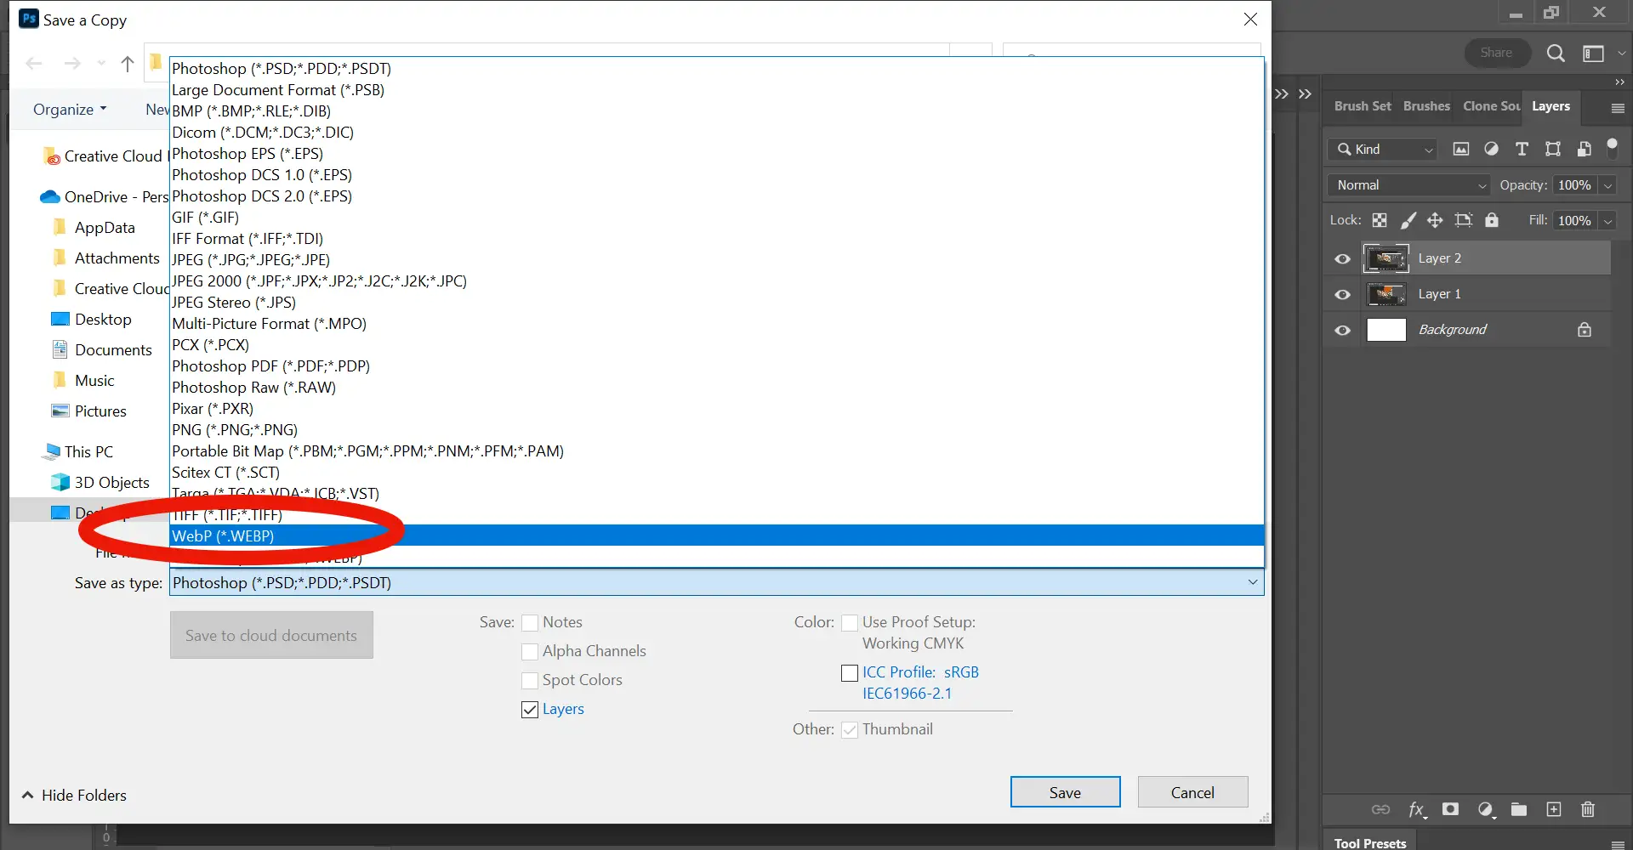This screenshot has height=850, width=1633.
Task: Click the Forward navigation arrow in dialog
Action: [72, 64]
